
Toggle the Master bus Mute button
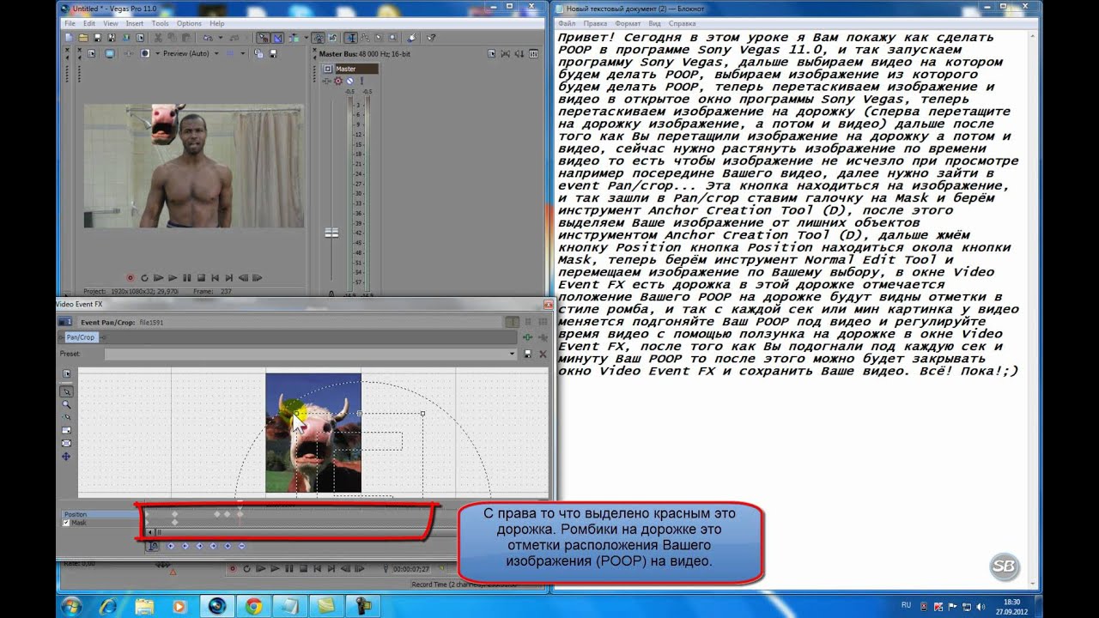tap(349, 81)
